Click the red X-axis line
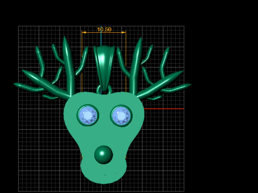Image resolution: width=258 pixels, height=193 pixels. 164,109
